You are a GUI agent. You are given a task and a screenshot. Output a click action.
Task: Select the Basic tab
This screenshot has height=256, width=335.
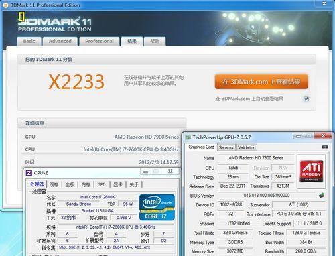coord(29,41)
